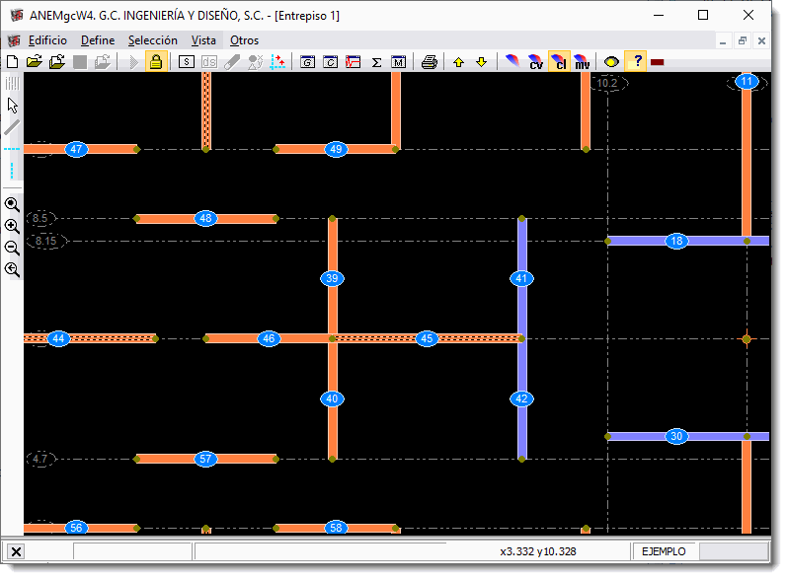Expand the Vista menu

point(203,40)
